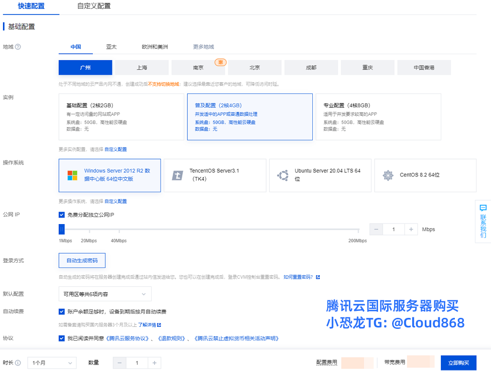491x371 pixels.
Task: Decrease bandwidth with the Mbps minus button
Action: pos(376,230)
